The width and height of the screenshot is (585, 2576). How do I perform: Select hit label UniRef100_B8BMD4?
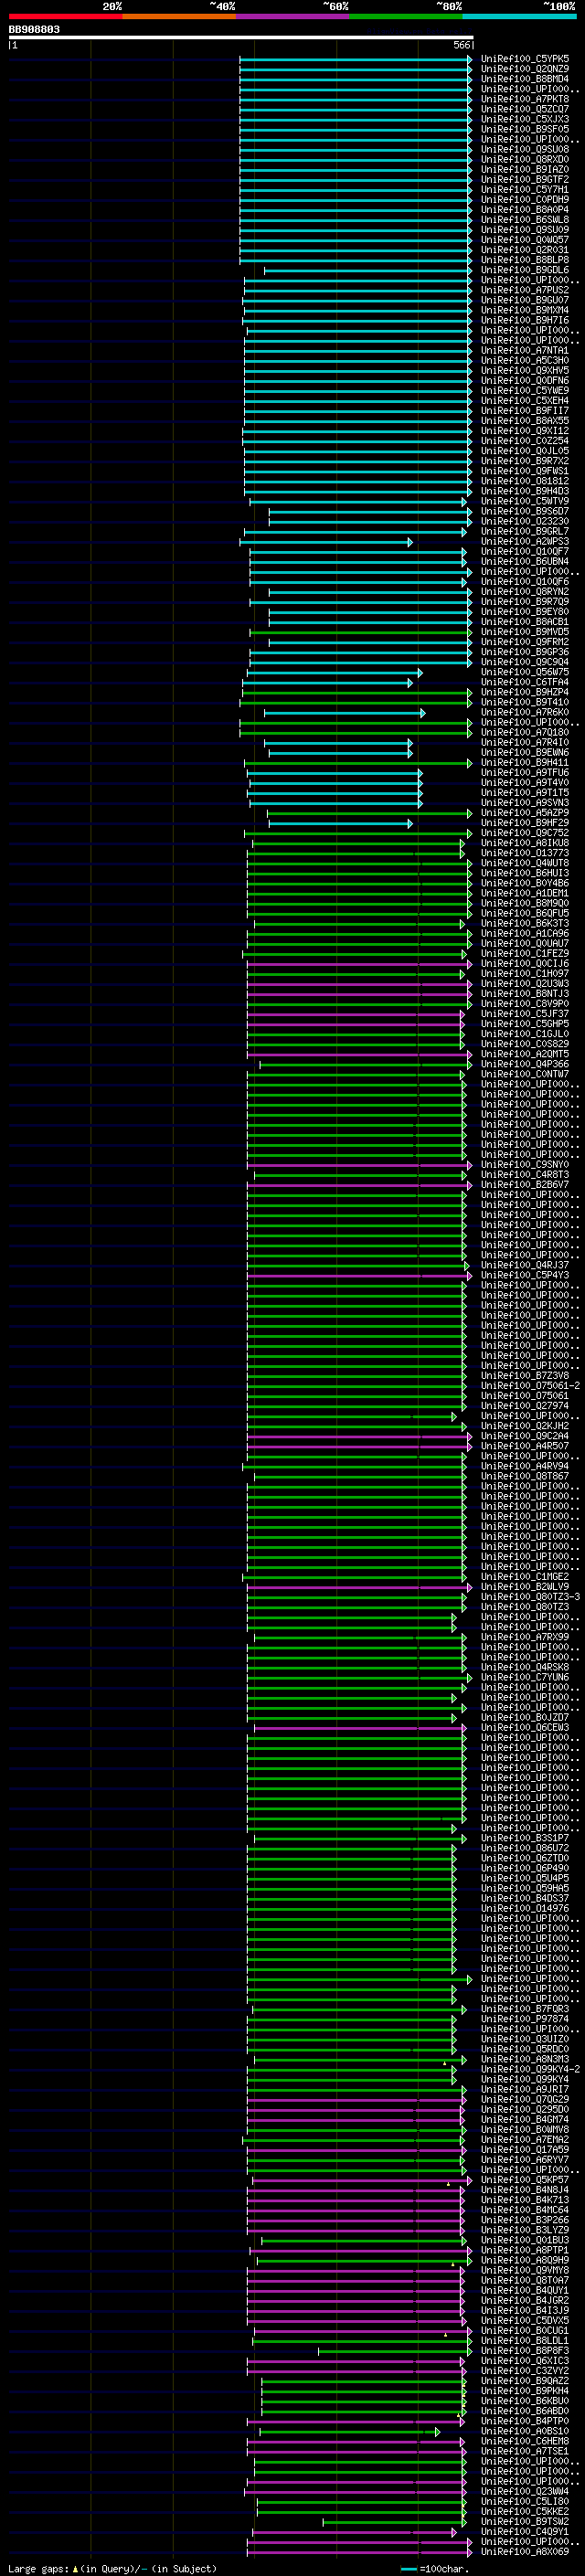[x=525, y=79]
